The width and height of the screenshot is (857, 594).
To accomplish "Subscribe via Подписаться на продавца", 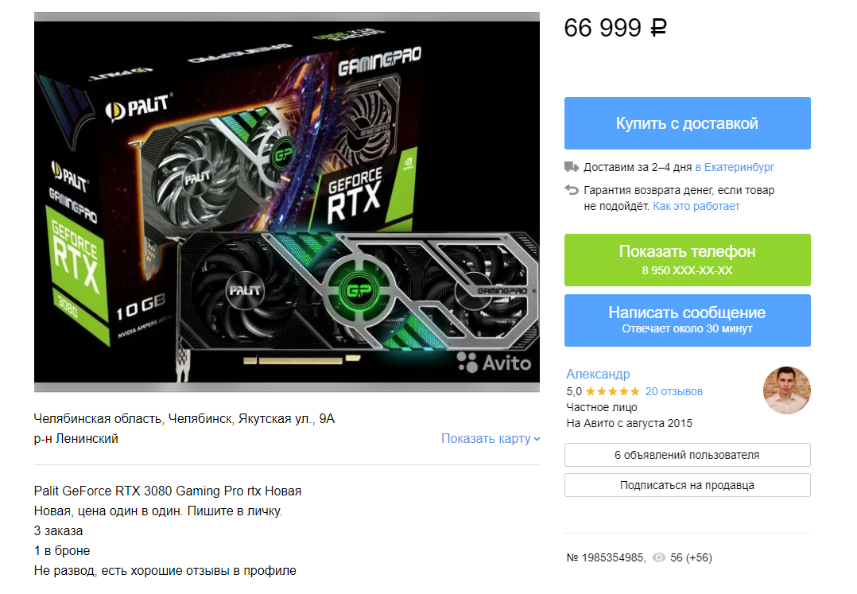I will [687, 485].
